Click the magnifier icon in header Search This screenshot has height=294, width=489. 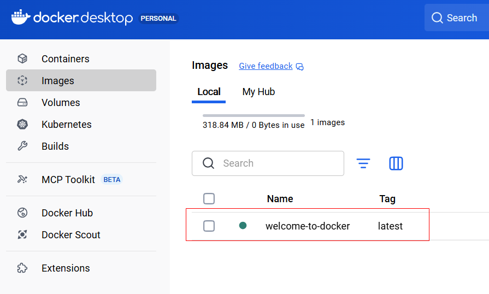(437, 18)
